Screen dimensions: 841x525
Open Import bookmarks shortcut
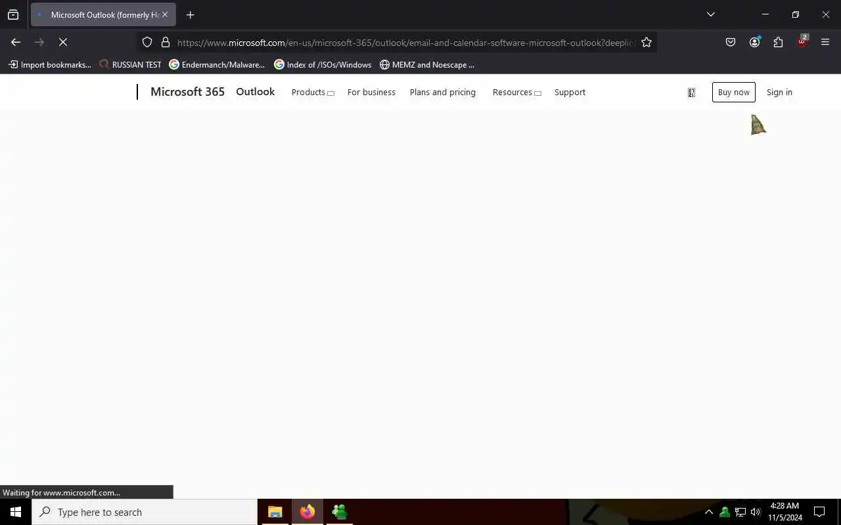pyautogui.click(x=49, y=64)
